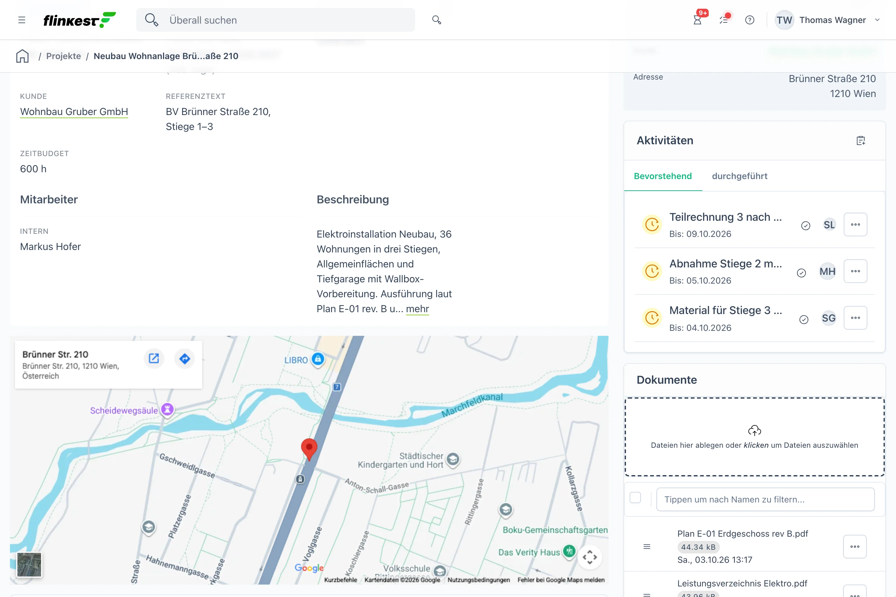
Task: Focus the 'Überall suchen' search field
Action: tap(275, 20)
